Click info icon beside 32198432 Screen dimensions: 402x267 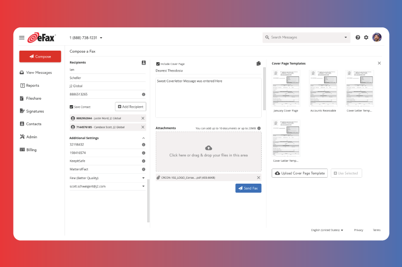(x=144, y=144)
